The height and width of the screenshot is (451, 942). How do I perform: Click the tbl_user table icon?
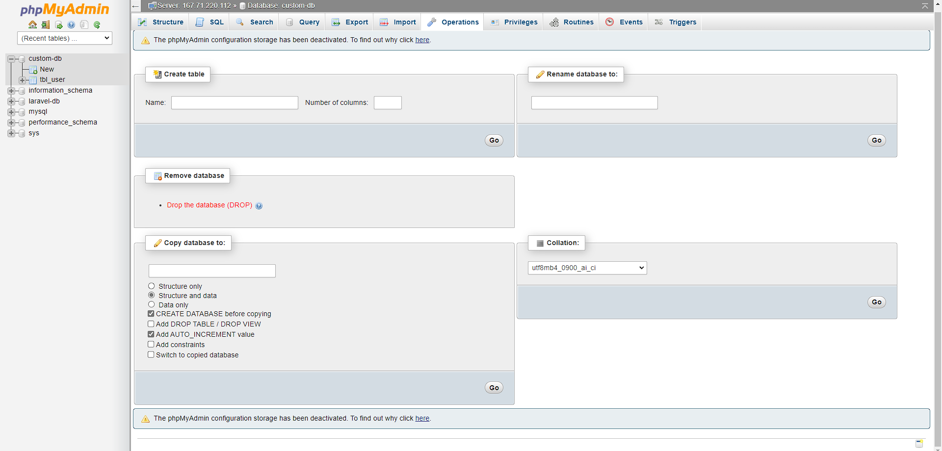[33, 80]
